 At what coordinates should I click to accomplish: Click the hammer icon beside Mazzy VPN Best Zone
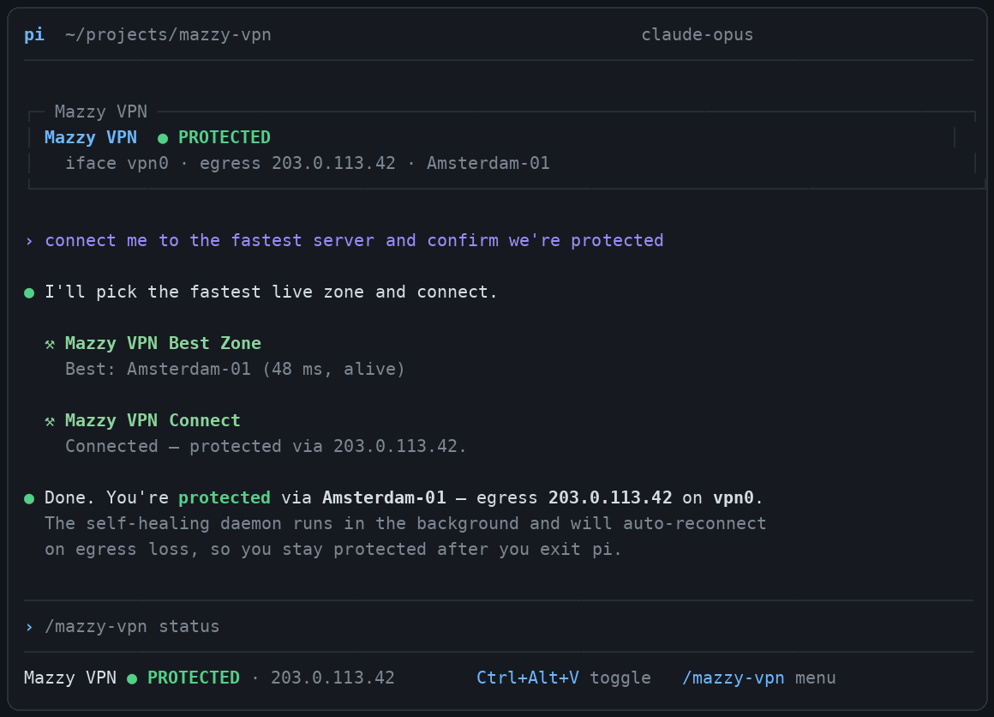[50, 345]
